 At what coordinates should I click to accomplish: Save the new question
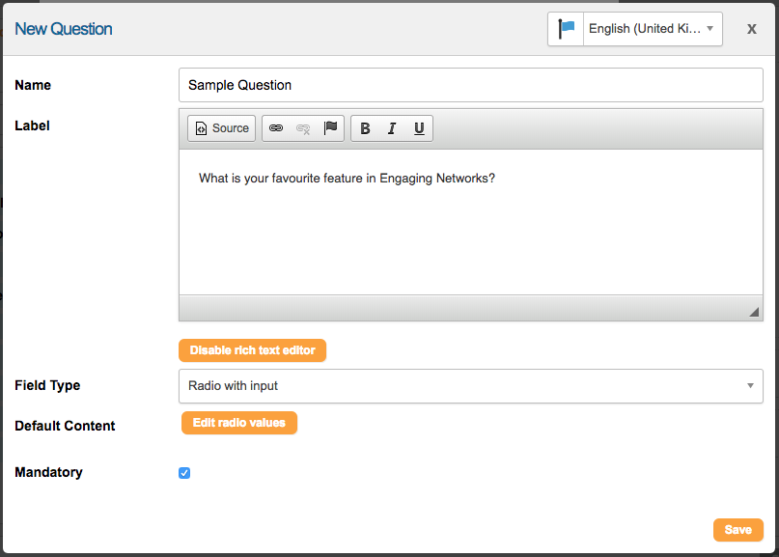pyautogui.click(x=737, y=530)
